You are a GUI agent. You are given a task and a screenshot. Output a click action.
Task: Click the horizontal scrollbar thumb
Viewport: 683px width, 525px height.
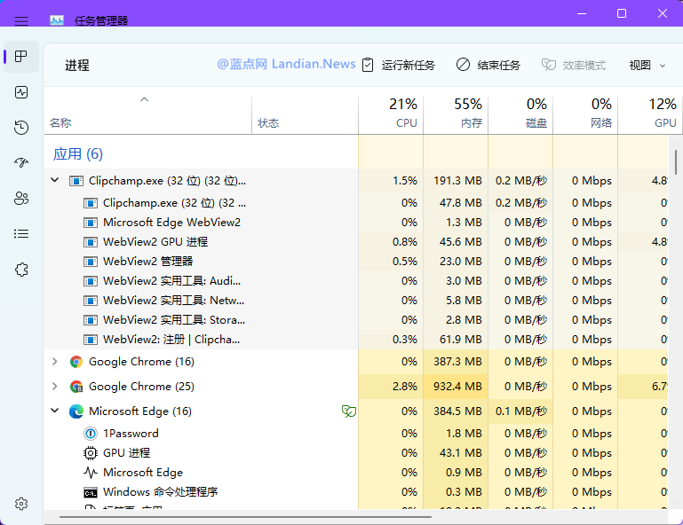[x=245, y=517]
